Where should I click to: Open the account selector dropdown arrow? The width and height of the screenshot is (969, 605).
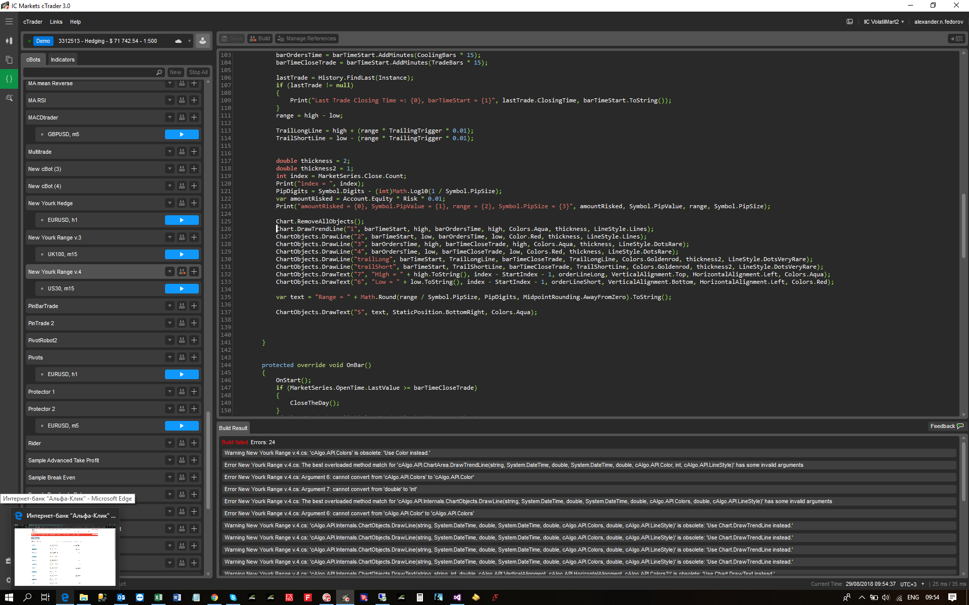[x=189, y=41]
